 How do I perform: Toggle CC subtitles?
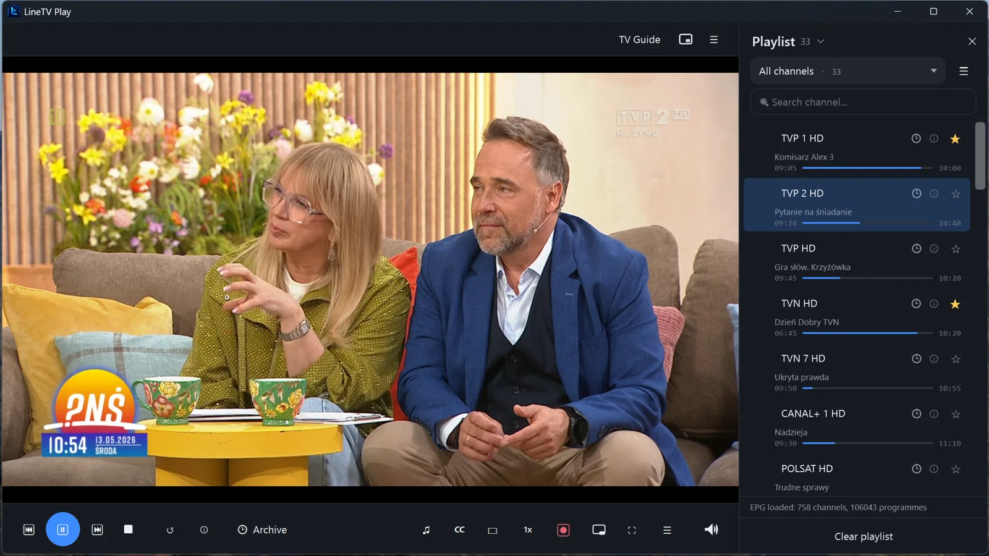[459, 530]
